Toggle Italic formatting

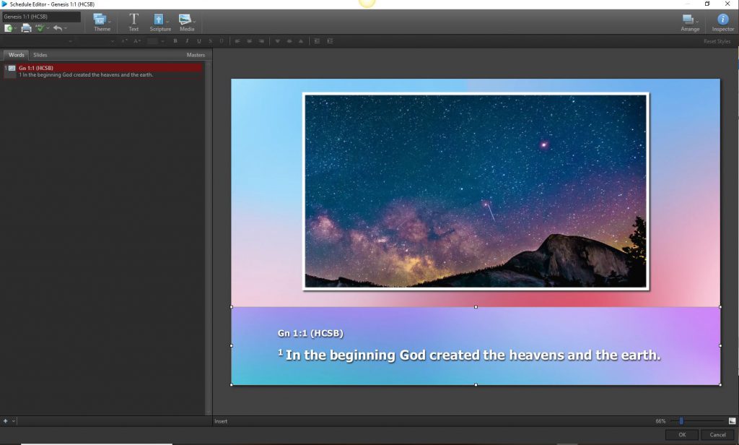coord(187,41)
